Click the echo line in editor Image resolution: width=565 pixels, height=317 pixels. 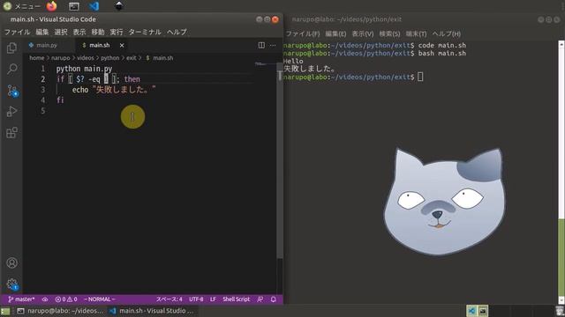tap(114, 90)
